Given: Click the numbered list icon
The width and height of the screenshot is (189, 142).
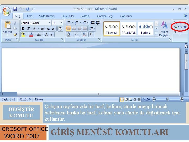Looking at the screenshot, I should pos(76,23).
